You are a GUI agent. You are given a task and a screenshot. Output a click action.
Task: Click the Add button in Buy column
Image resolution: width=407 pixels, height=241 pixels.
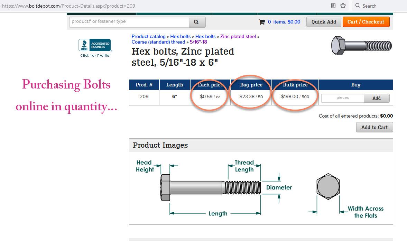click(x=377, y=98)
